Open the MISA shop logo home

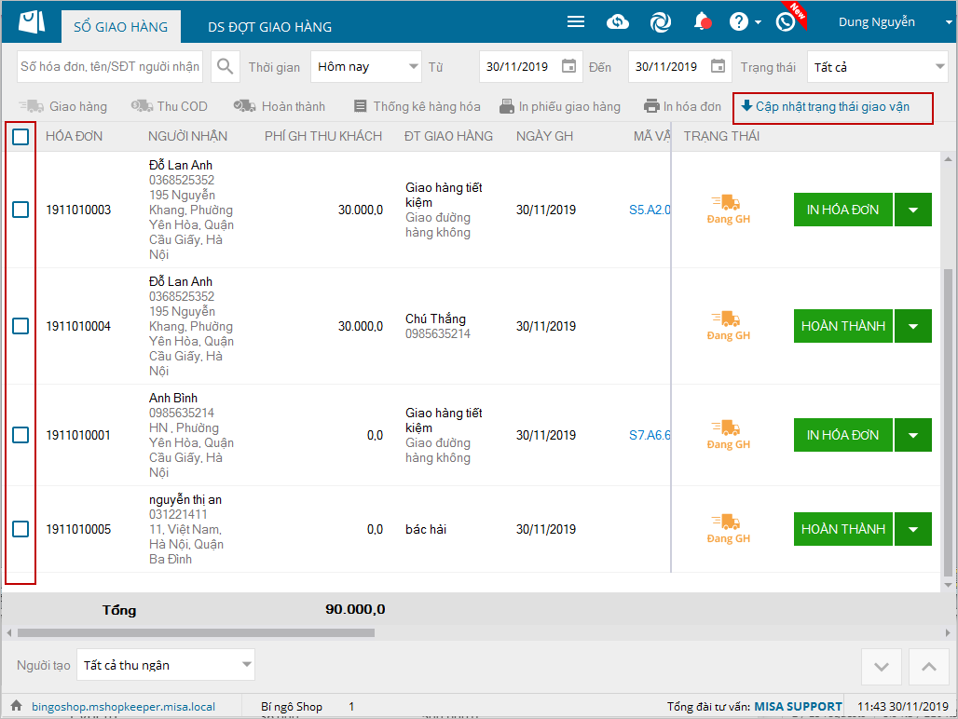[x=32, y=22]
